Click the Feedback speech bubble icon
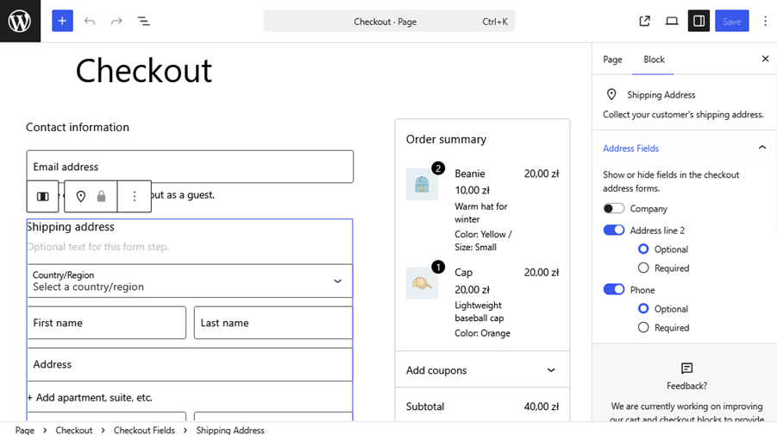This screenshot has width=777, height=435. pyautogui.click(x=686, y=368)
